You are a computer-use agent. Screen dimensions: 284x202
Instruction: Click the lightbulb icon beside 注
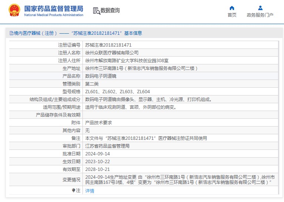74,190
